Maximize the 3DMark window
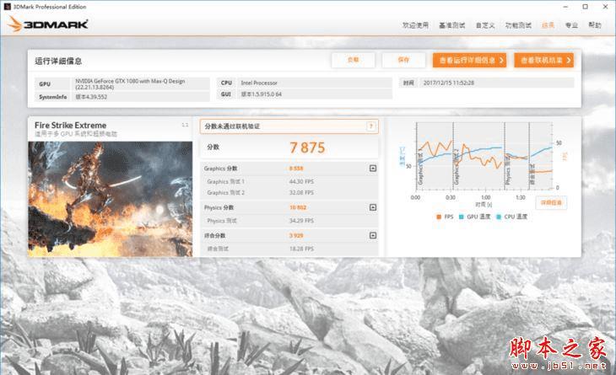This screenshot has width=616, height=375. click(x=585, y=7)
